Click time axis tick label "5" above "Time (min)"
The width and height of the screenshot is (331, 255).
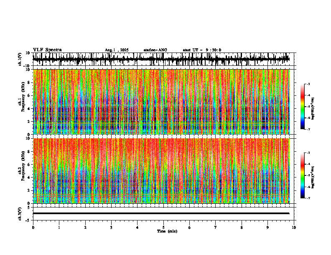[163, 227]
